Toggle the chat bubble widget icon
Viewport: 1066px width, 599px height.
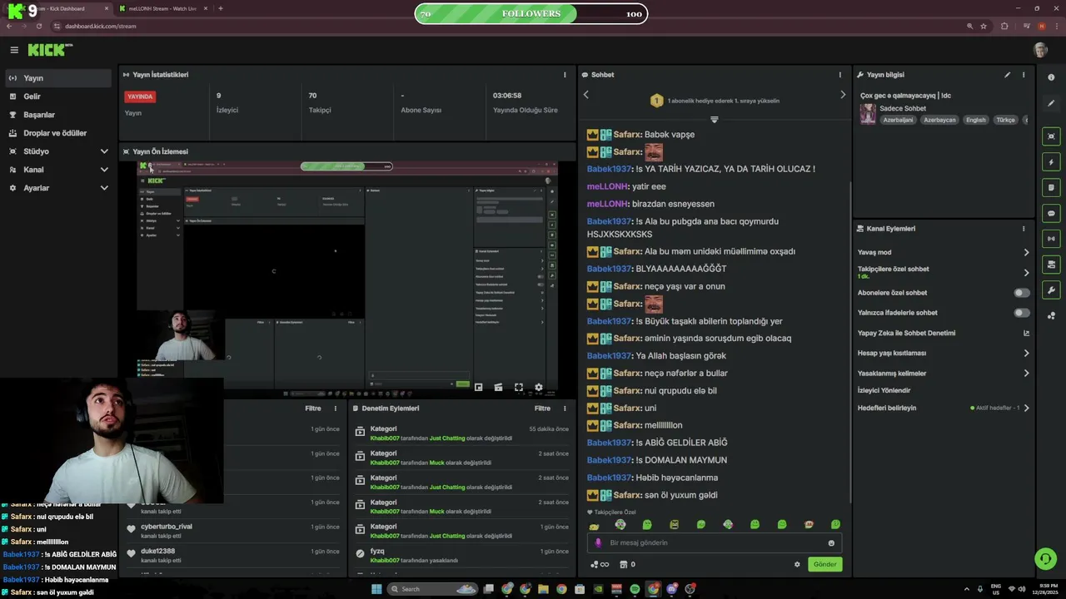[1051, 214]
